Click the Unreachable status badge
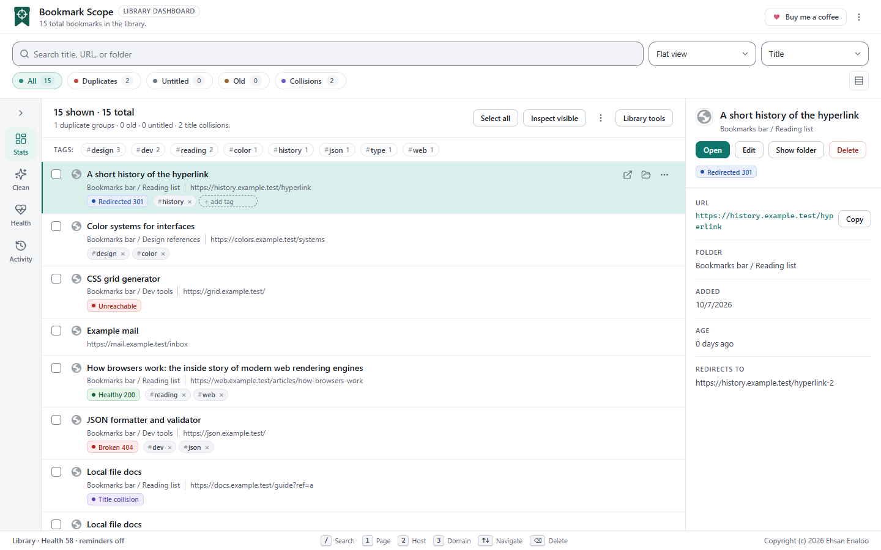 pos(114,306)
